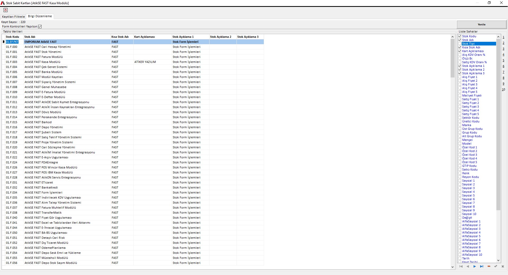Click AtikSE FAST Döviz Modülü cell
Screen dimensions: 508x275
(67, 112)
